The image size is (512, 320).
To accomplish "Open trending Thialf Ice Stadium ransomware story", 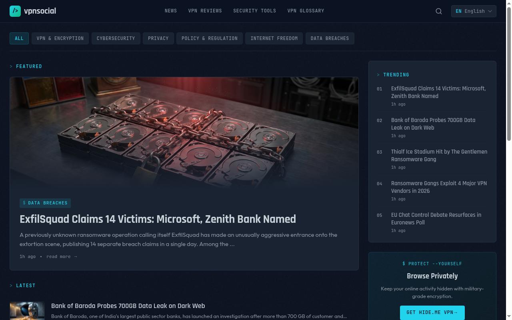I will [x=439, y=156].
